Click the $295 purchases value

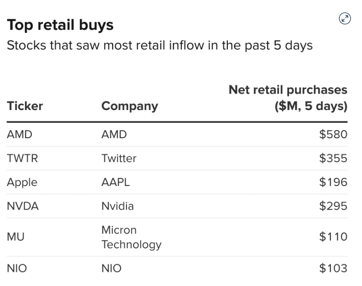[333, 206]
